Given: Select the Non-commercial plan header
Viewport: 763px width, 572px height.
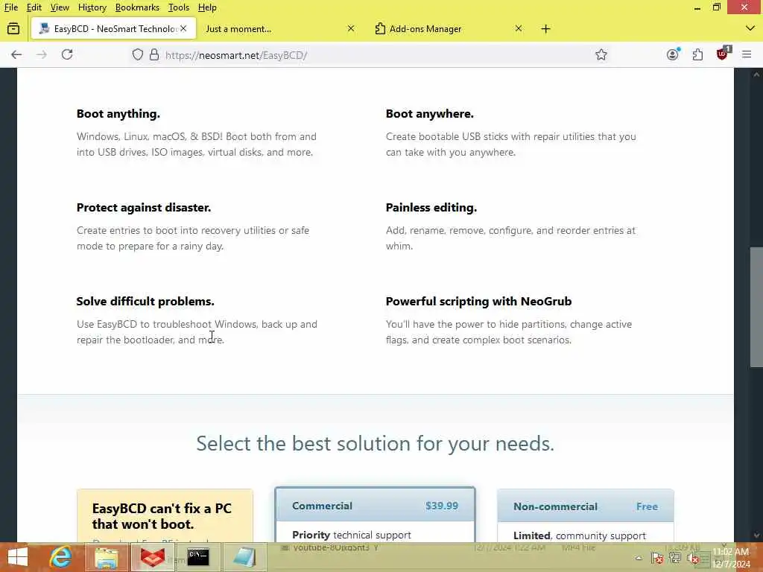Looking at the screenshot, I should pos(586,506).
